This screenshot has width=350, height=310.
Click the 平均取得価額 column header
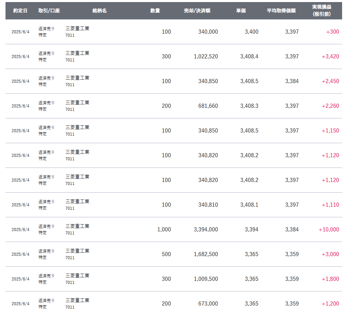[x=281, y=11]
